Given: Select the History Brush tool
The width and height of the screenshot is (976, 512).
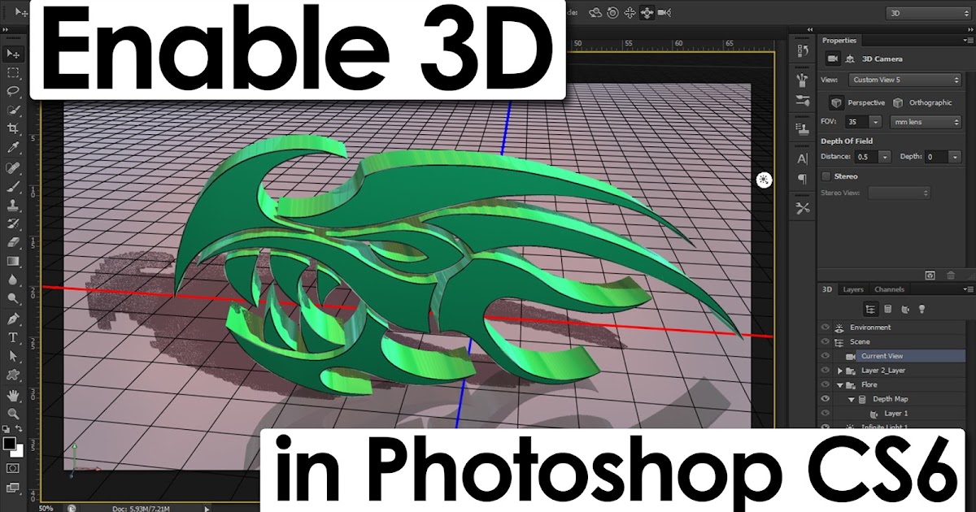Looking at the screenshot, I should [13, 223].
